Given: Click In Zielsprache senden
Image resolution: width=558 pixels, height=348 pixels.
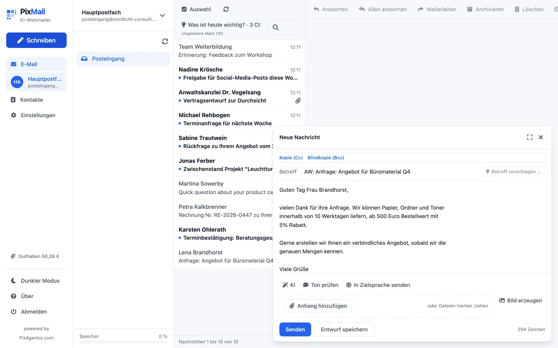Looking at the screenshot, I should (378, 285).
